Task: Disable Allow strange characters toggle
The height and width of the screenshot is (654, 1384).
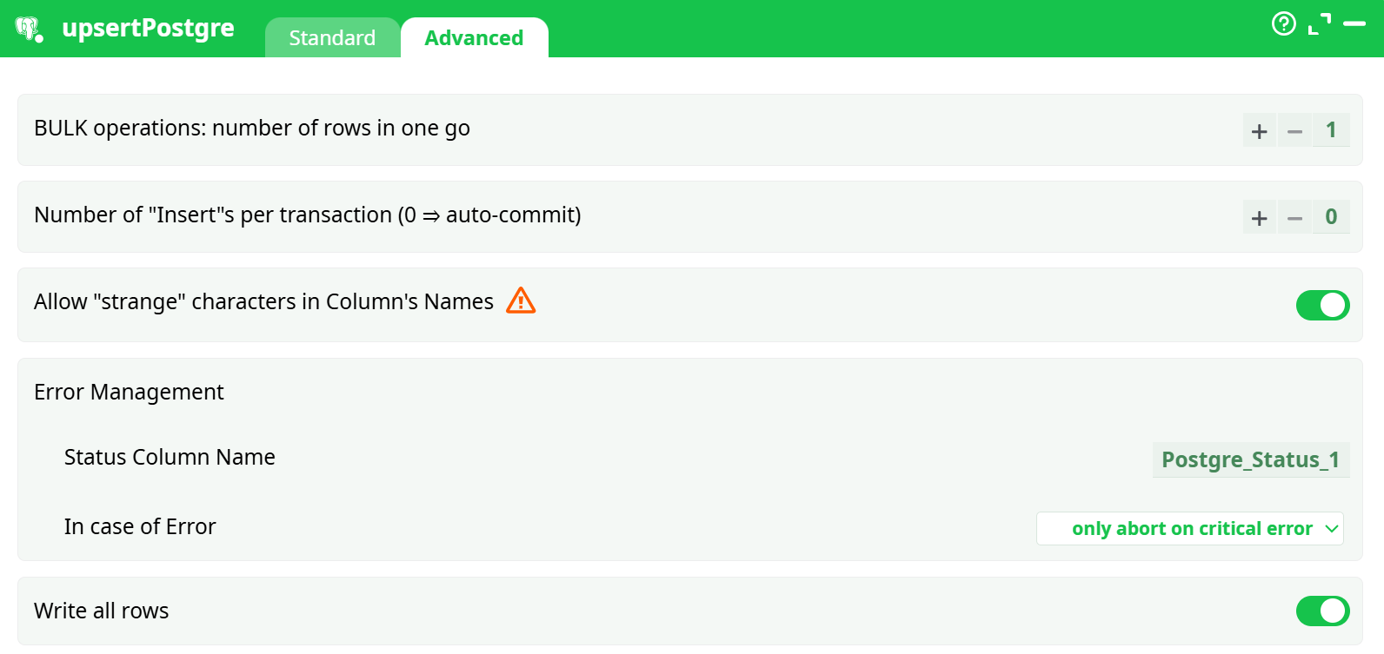Action: click(x=1322, y=305)
